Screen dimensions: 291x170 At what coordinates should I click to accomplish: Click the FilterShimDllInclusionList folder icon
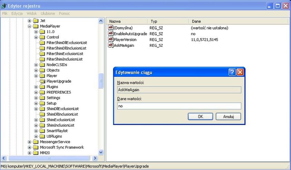[42, 48]
